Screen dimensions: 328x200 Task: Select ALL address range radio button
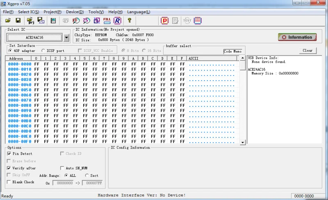(x=66, y=175)
